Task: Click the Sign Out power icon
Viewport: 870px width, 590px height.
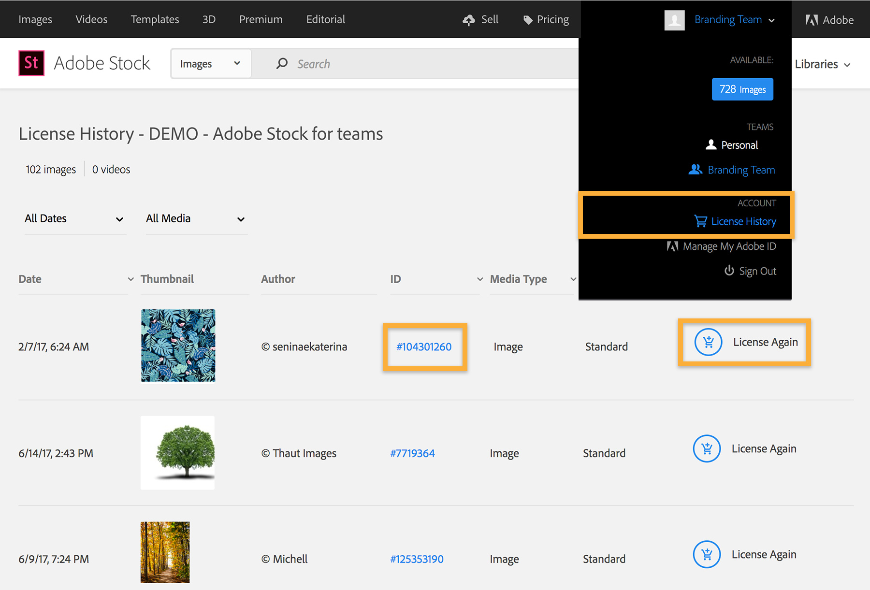Action: [x=729, y=271]
